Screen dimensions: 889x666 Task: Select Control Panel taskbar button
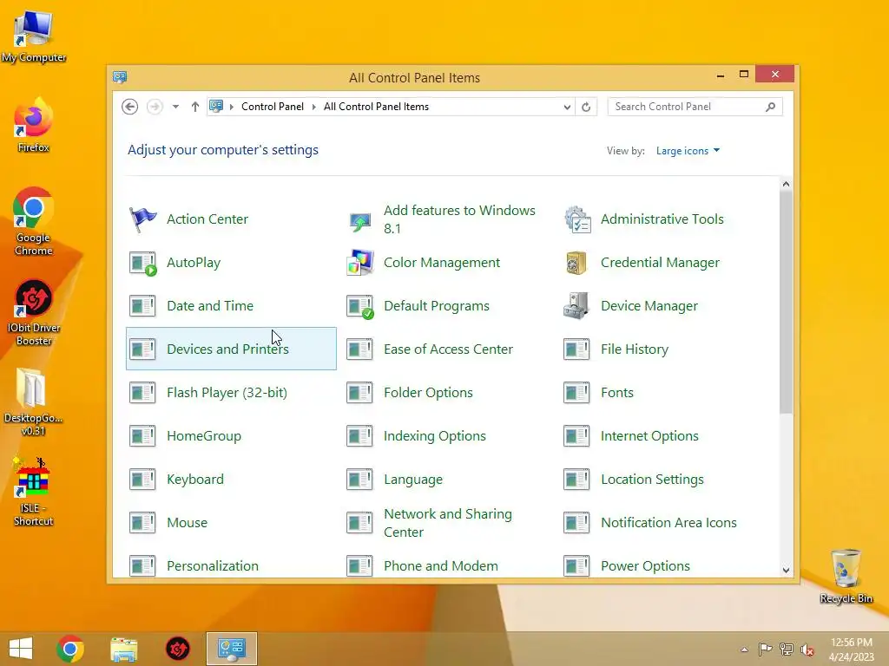(231, 649)
